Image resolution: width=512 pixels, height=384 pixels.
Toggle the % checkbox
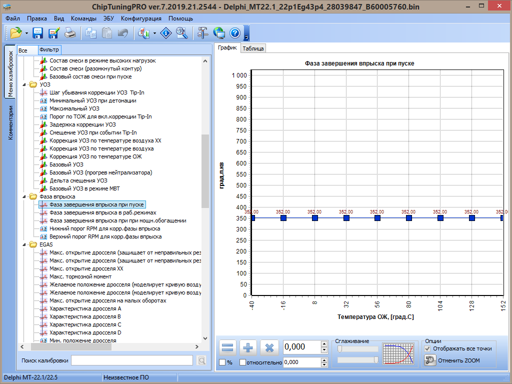pos(222,362)
